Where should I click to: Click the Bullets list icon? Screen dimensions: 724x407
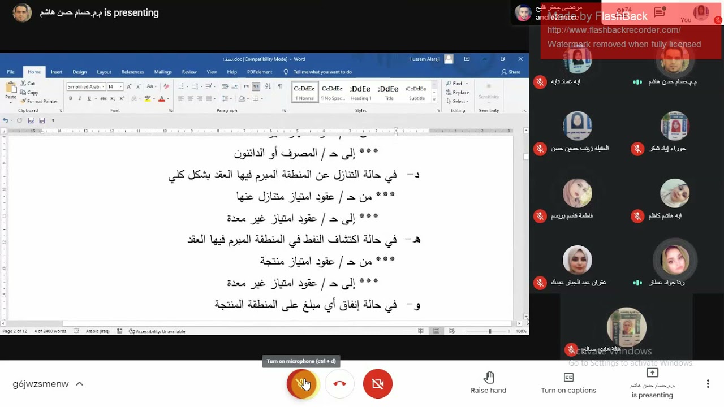click(181, 86)
